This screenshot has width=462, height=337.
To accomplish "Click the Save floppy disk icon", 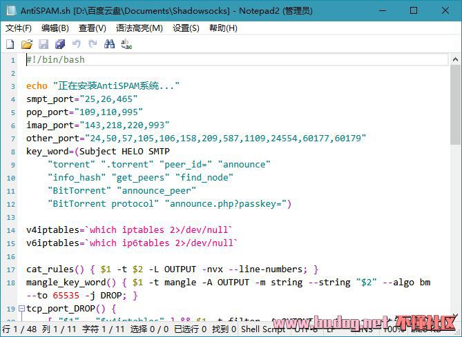I will click(44, 44).
